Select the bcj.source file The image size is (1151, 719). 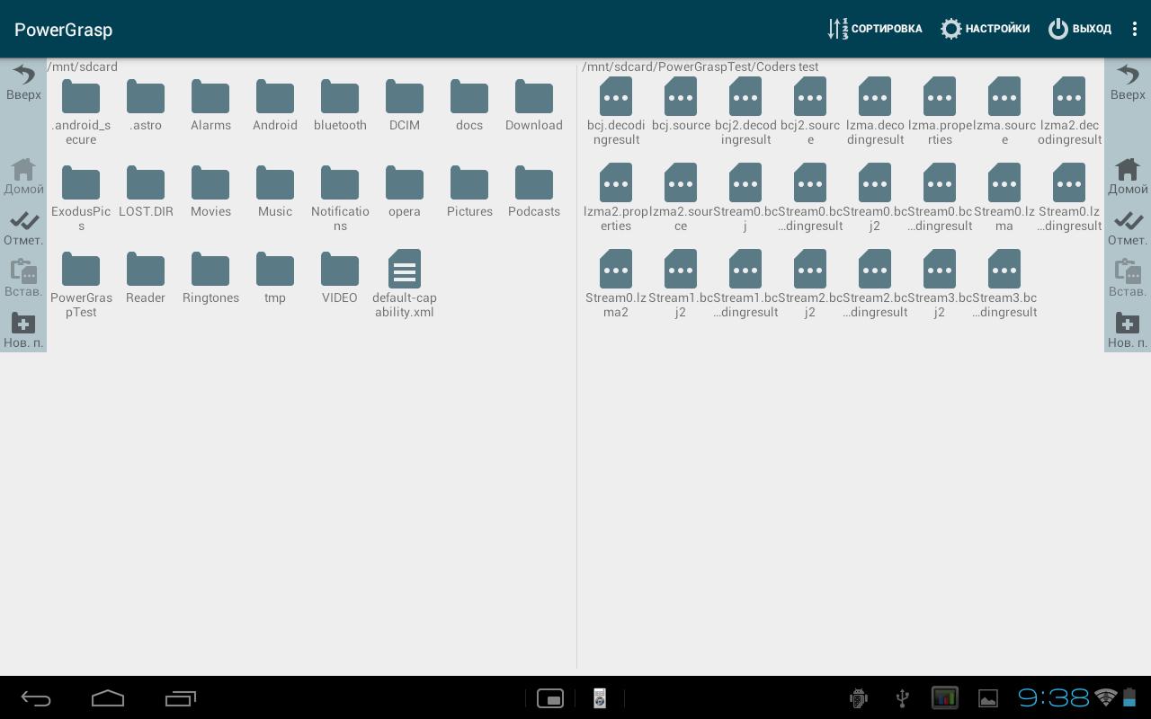[681, 105]
